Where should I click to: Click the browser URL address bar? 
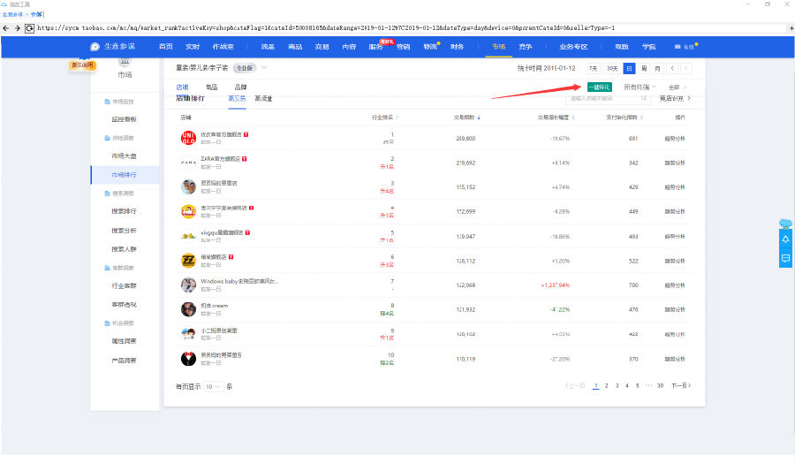click(411, 28)
